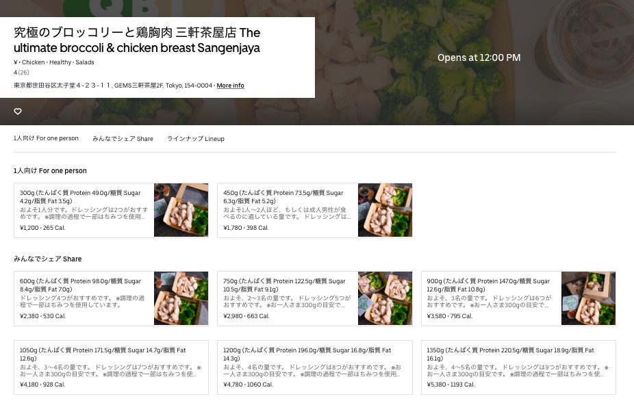Click the 750g item description text

tap(287, 301)
